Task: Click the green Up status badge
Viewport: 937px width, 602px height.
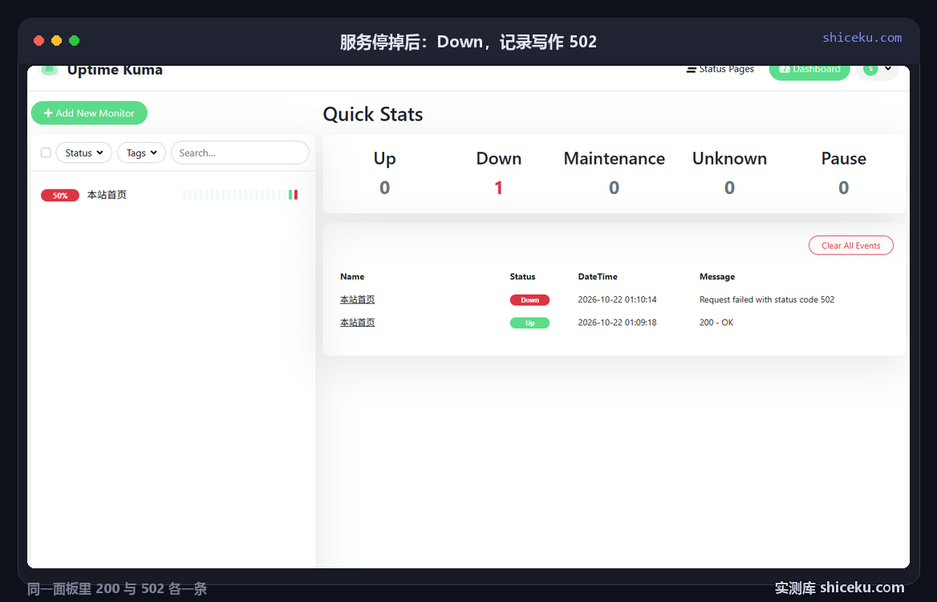Action: 529,323
